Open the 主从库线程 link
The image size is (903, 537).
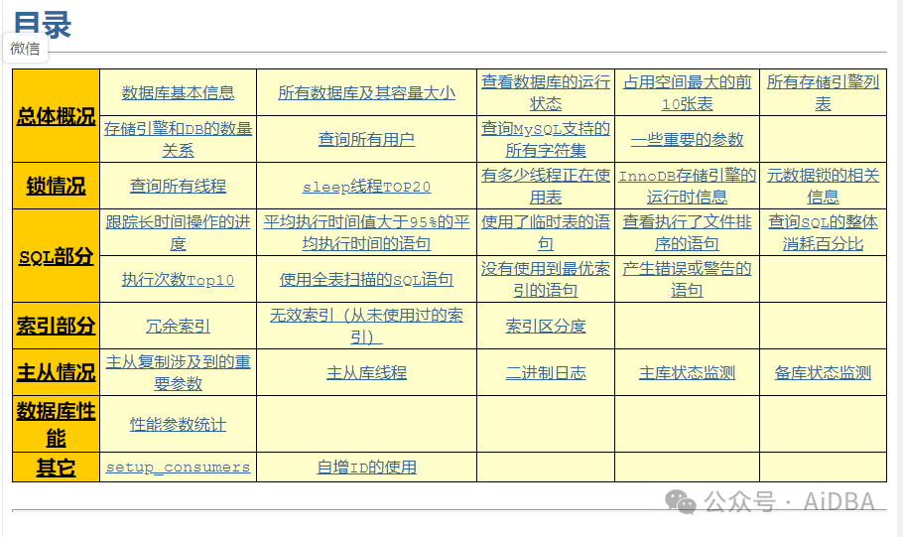pos(366,373)
